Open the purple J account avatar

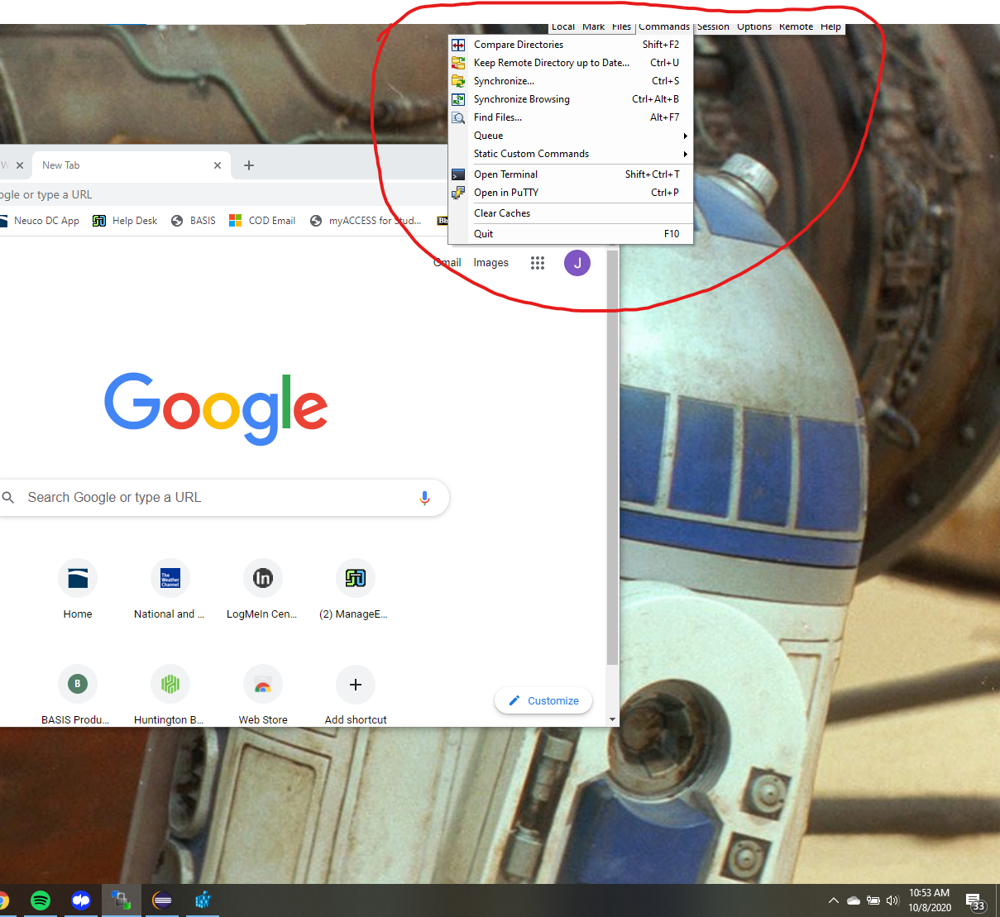[x=577, y=263]
